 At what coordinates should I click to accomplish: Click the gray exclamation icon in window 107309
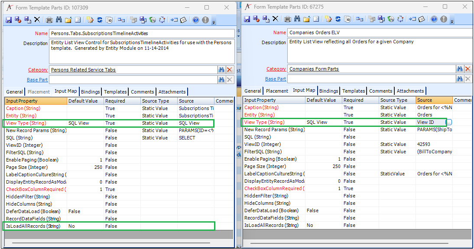click(205, 20)
